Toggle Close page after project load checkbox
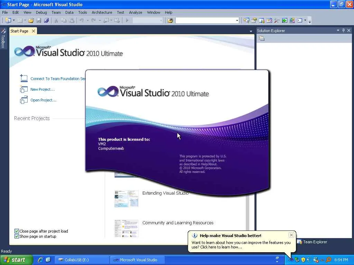This screenshot has height=265, width=354. click(17, 231)
